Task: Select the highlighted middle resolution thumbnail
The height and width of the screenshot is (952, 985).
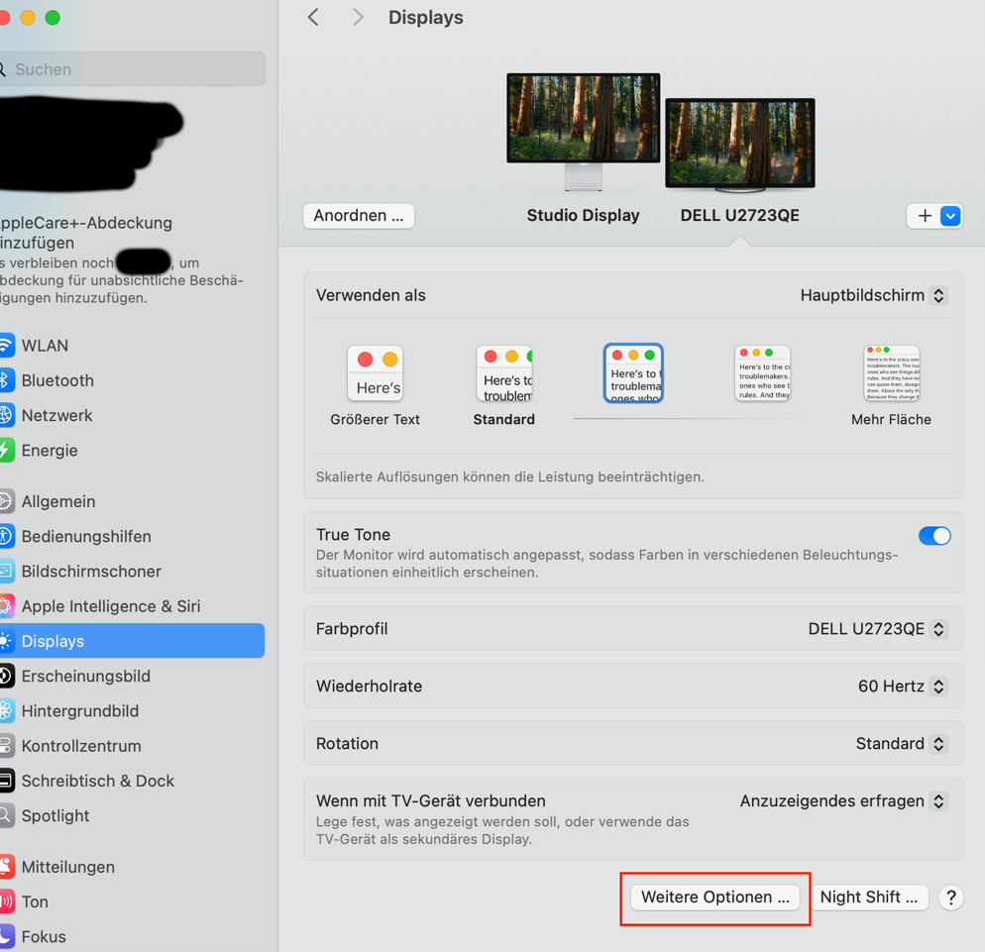Action: pyautogui.click(x=633, y=373)
